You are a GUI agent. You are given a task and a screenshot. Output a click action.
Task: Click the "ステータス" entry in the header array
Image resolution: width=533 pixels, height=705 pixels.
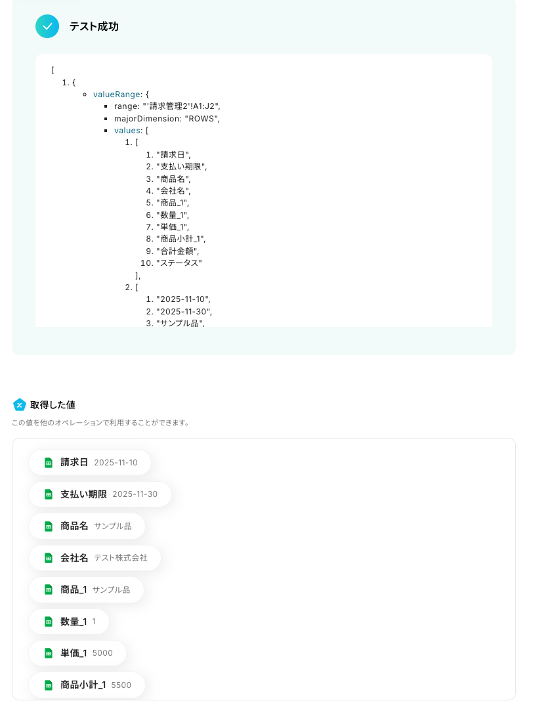tap(179, 263)
